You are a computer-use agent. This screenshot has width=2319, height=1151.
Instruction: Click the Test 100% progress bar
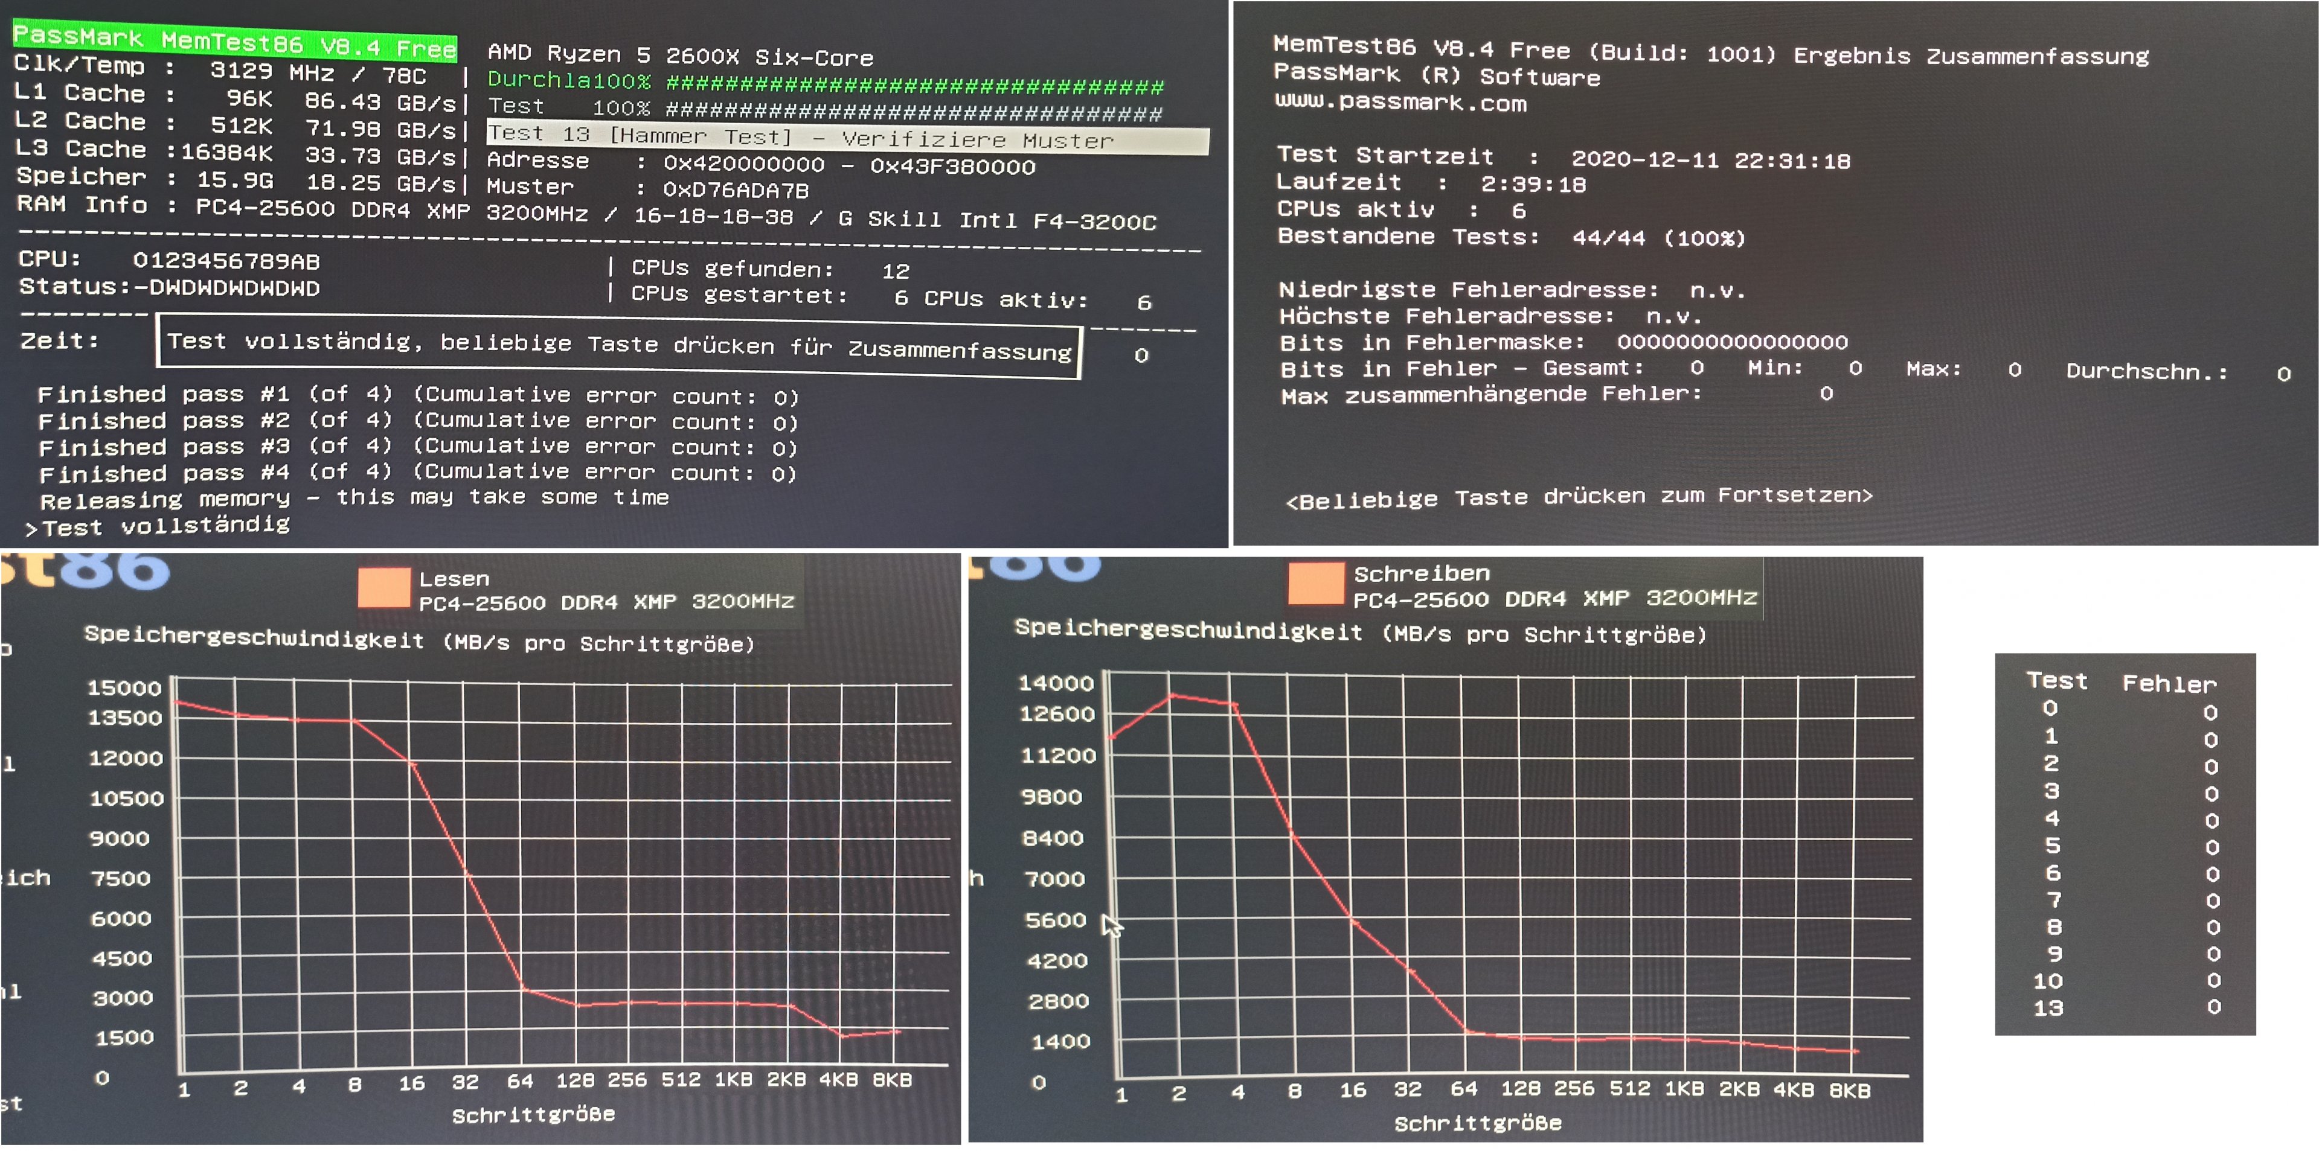click(913, 112)
